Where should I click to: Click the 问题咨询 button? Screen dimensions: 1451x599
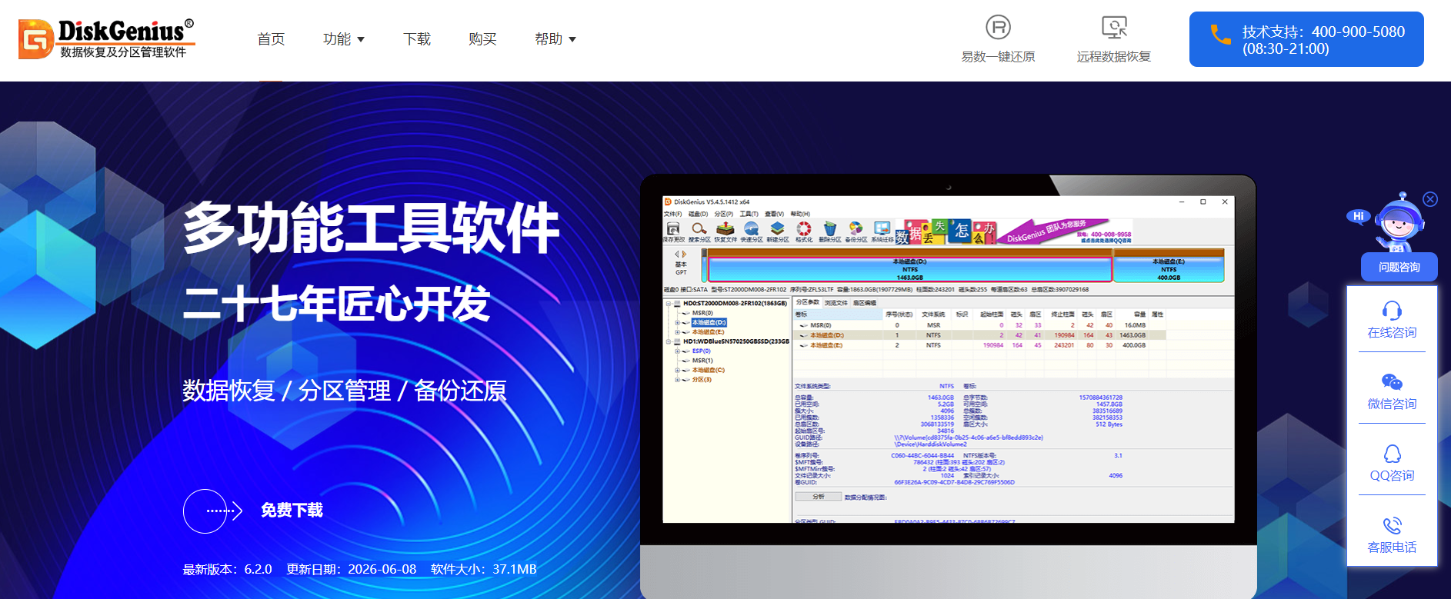click(x=1399, y=268)
